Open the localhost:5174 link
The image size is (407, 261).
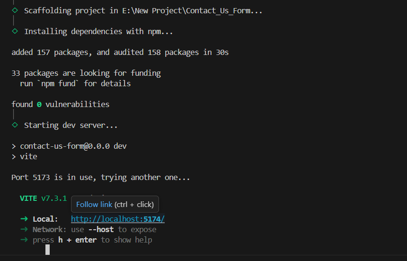point(117,219)
